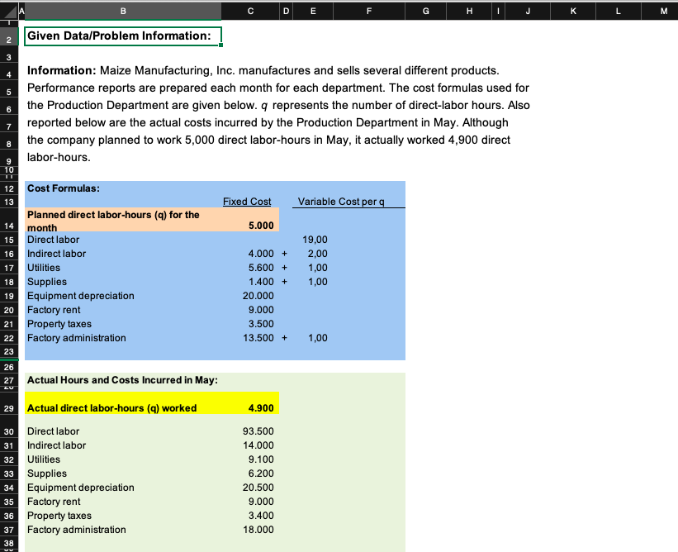Select Property taxes fixed cost 3.500
The image size is (678, 552).
[261, 324]
